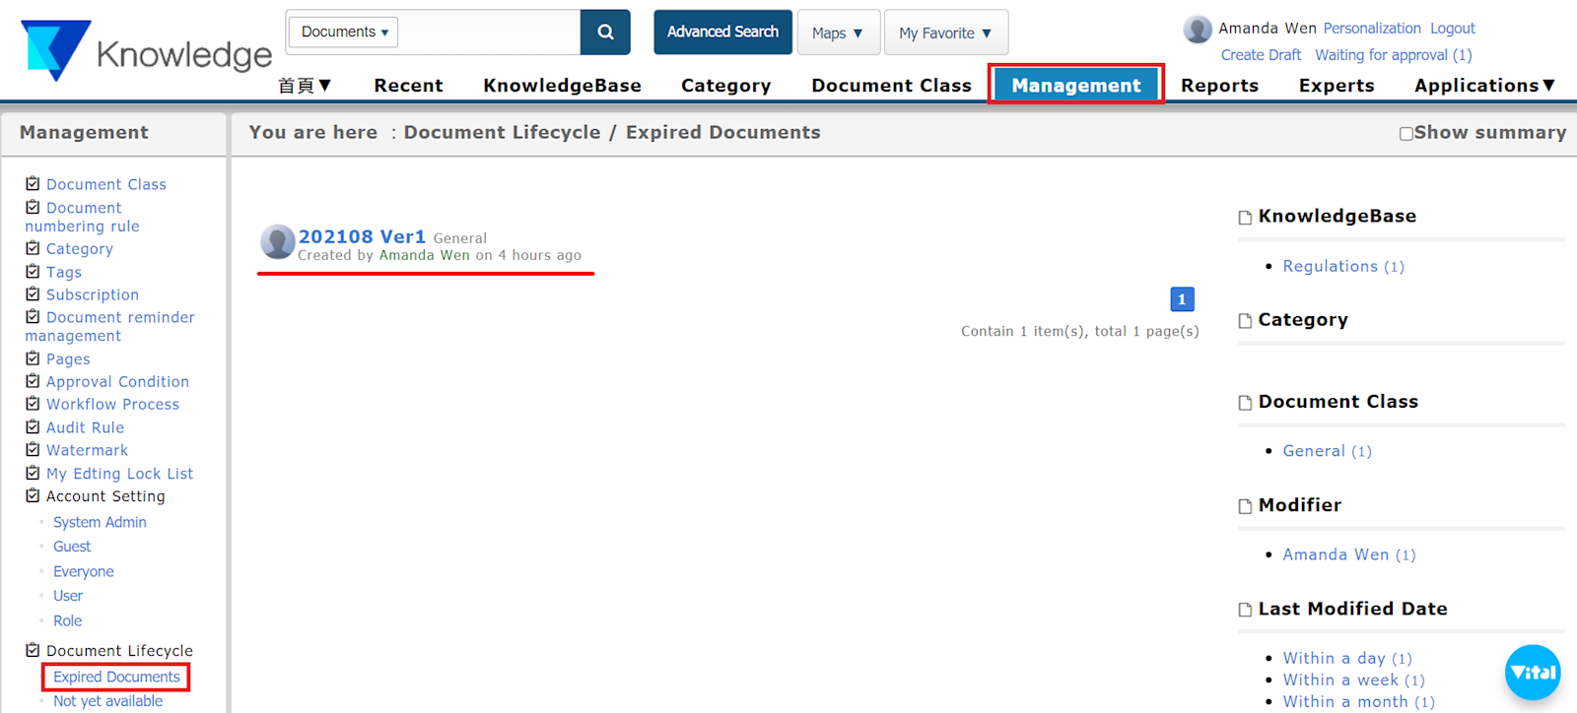Open the 202108 Ver1 document link

(362, 236)
